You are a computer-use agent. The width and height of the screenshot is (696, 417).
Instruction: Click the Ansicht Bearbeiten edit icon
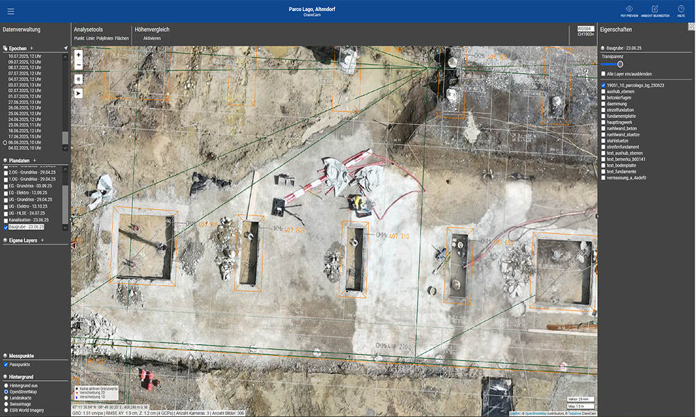(655, 10)
